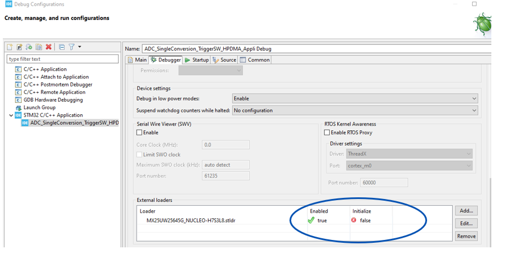Select the Launch Group item
The height and width of the screenshot is (257, 505).
click(x=39, y=107)
